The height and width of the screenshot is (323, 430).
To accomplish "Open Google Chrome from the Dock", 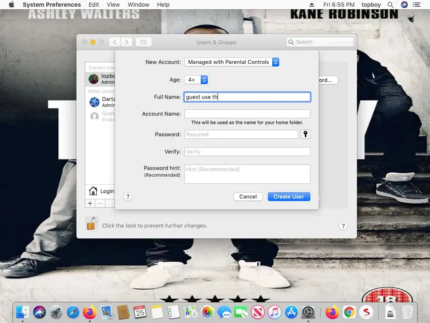I will pyautogui.click(x=349, y=312).
